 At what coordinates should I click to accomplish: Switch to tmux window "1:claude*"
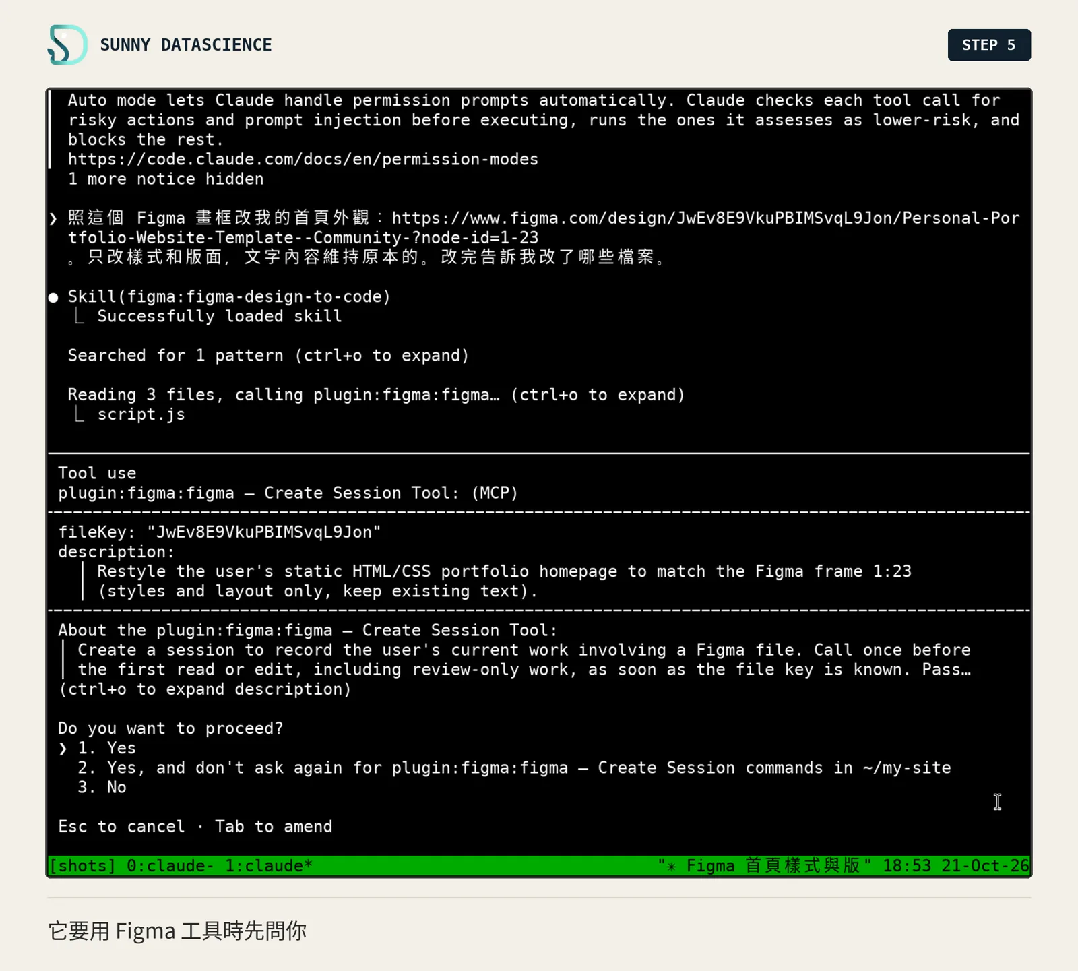tap(269, 866)
